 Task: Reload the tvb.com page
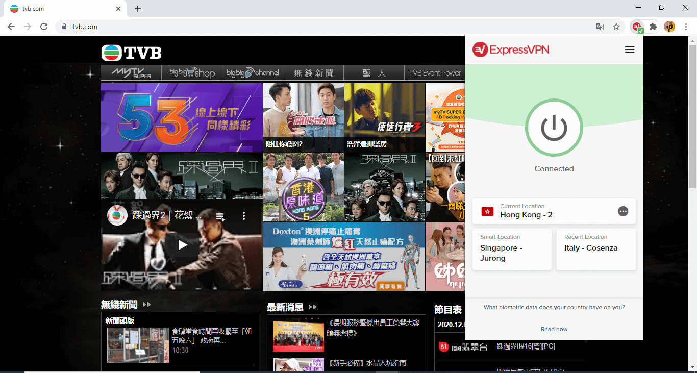(44, 27)
